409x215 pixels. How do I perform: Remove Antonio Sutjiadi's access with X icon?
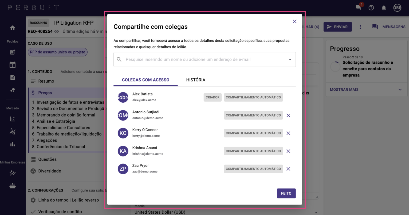coord(288,115)
